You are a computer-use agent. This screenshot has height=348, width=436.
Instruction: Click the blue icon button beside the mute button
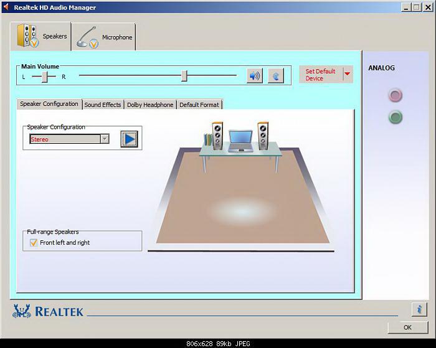tap(276, 75)
